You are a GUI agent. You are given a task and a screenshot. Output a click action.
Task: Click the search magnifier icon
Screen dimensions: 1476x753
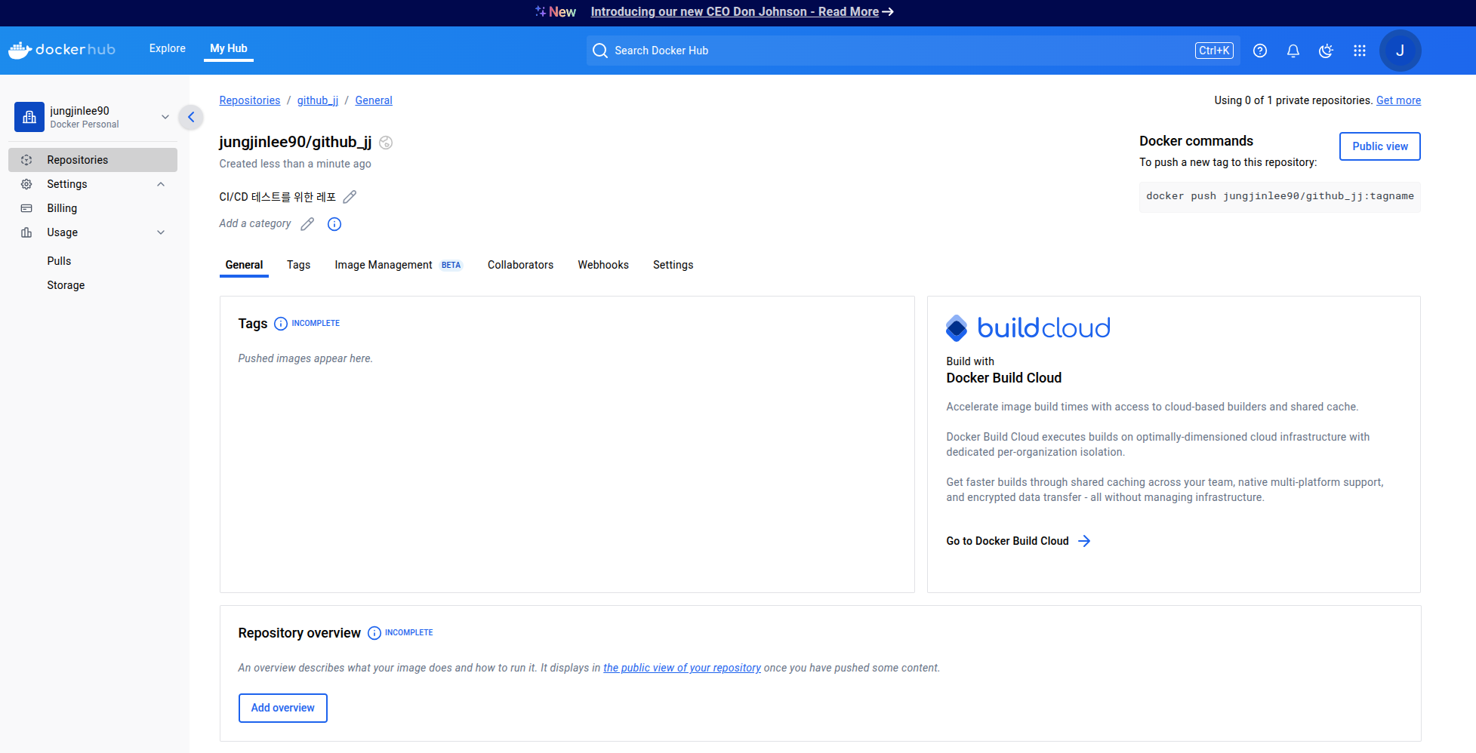click(x=600, y=51)
